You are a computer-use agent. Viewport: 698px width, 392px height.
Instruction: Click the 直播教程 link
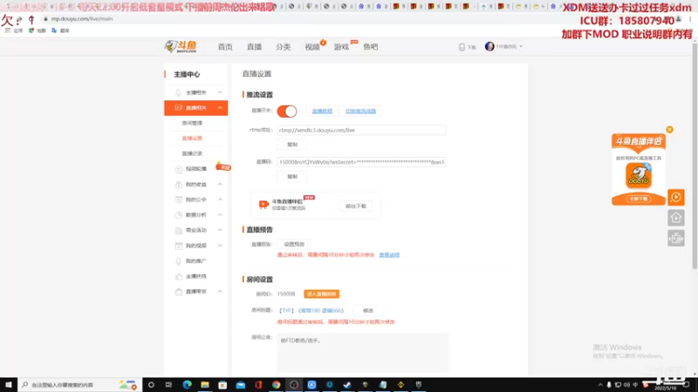coord(322,112)
